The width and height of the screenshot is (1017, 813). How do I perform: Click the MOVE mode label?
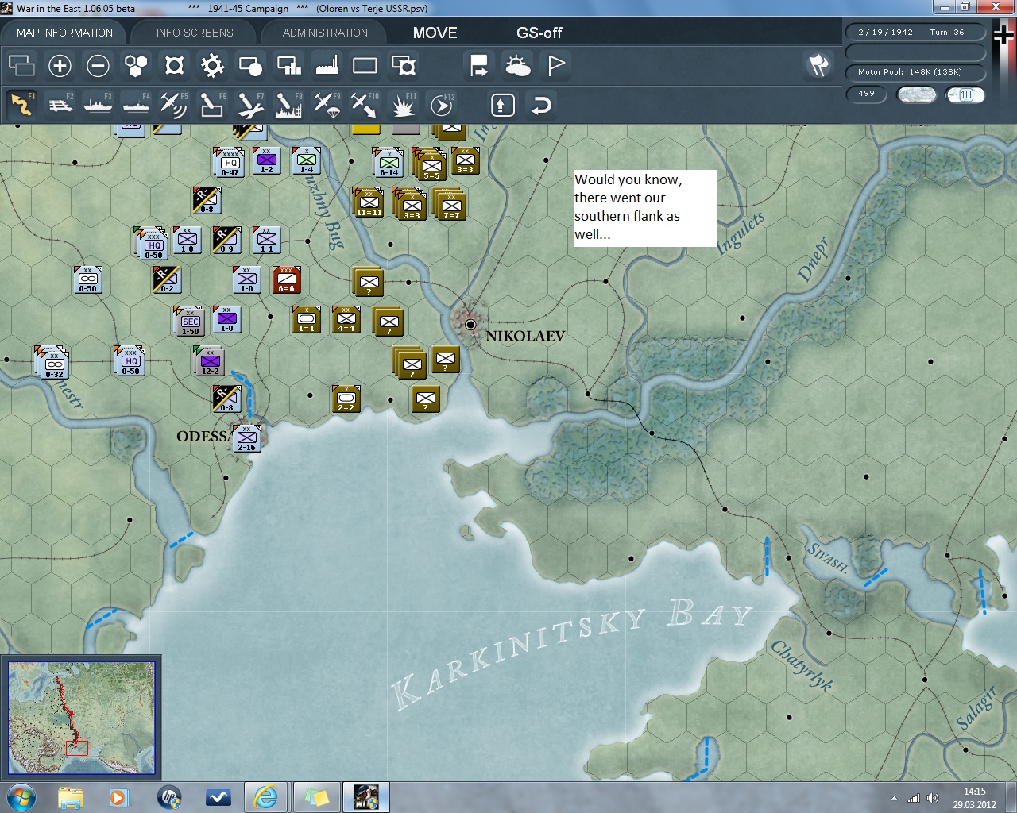435,33
